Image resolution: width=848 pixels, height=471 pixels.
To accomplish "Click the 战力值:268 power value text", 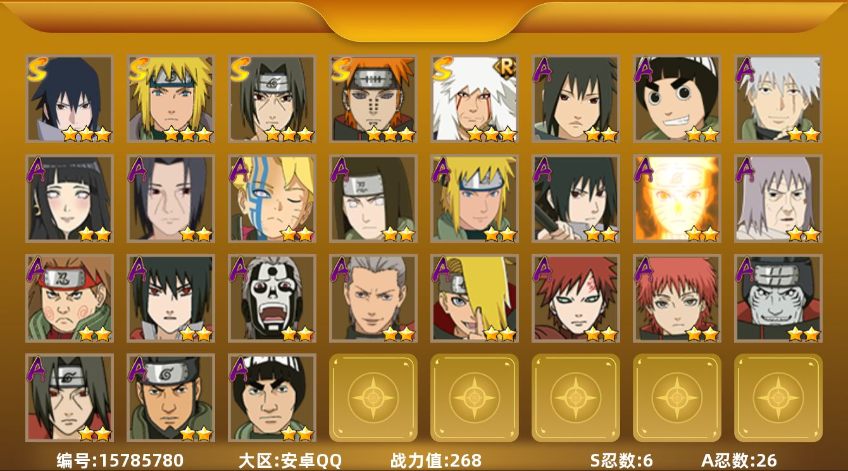I will 436,460.
